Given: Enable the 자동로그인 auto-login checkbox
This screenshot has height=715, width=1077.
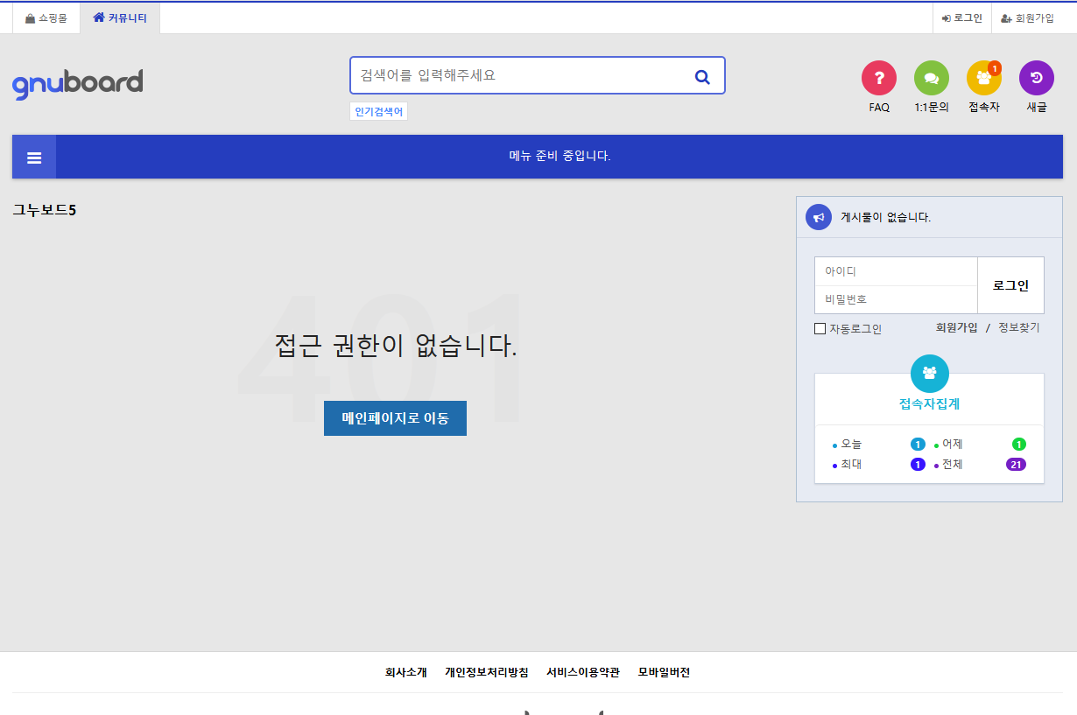Looking at the screenshot, I should tap(820, 328).
